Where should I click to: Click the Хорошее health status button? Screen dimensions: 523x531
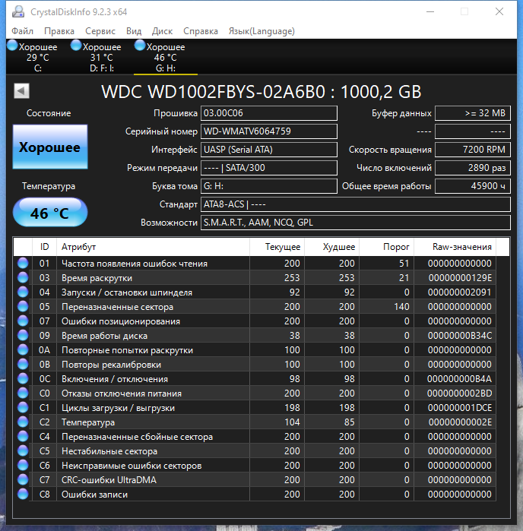[50, 147]
